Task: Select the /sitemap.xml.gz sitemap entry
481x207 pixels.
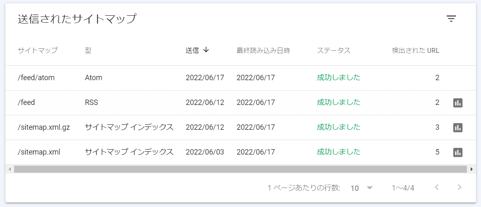Action: (x=44, y=127)
